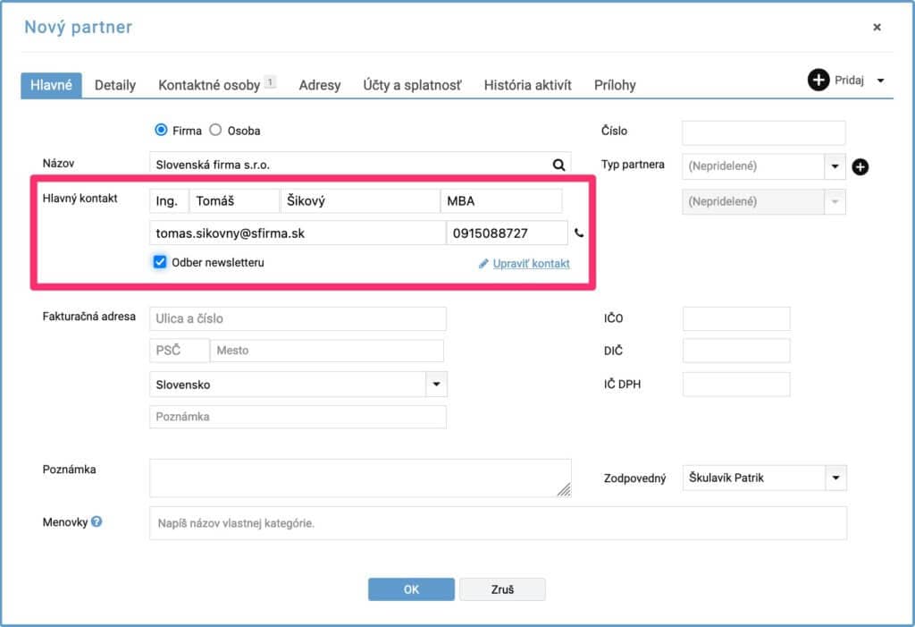This screenshot has height=627, width=915.
Task: Click the pencil icon by Upraviť kontakt
Action: click(x=483, y=264)
